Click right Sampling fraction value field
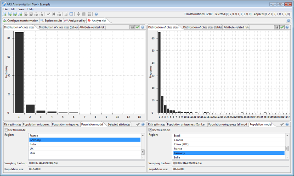The image size is (294, 176). coord(231,163)
